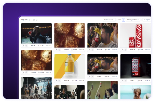Open the crowd man with bottle thumbnail, $371.2K
154x102 pixels.
[103, 36]
